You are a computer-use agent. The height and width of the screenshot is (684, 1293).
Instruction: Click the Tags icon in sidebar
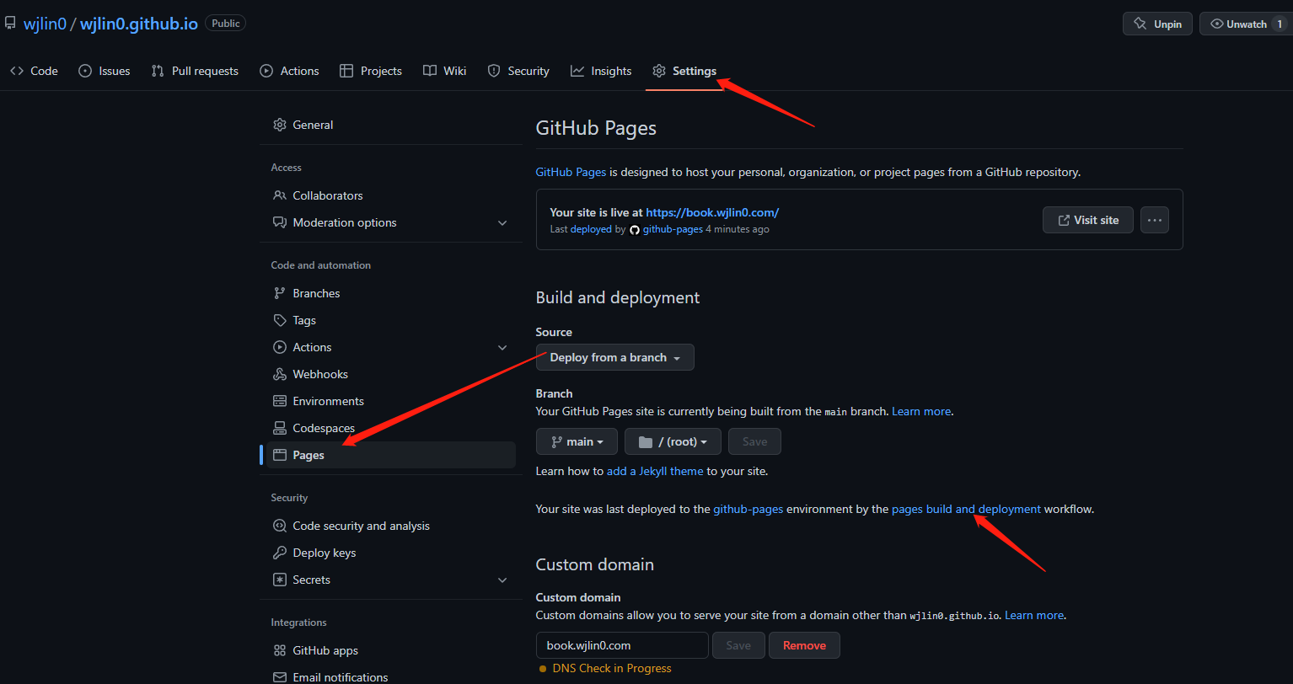(279, 320)
